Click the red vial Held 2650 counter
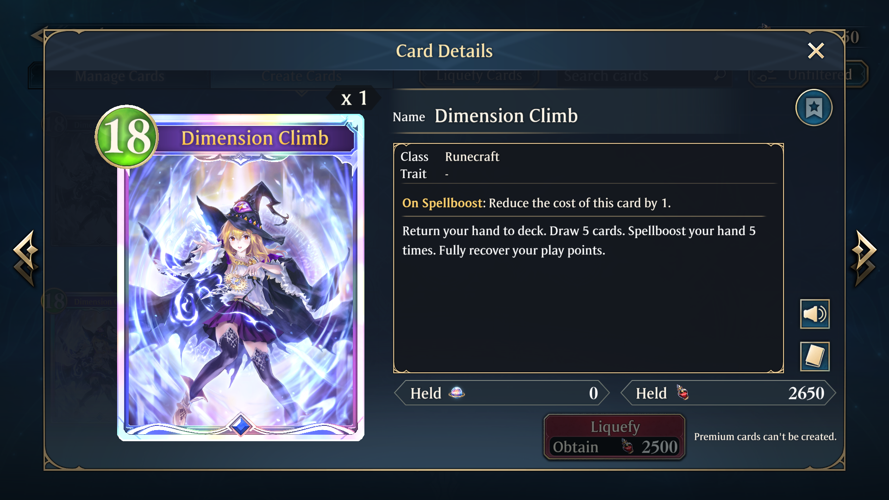The height and width of the screenshot is (500, 889). tap(728, 393)
